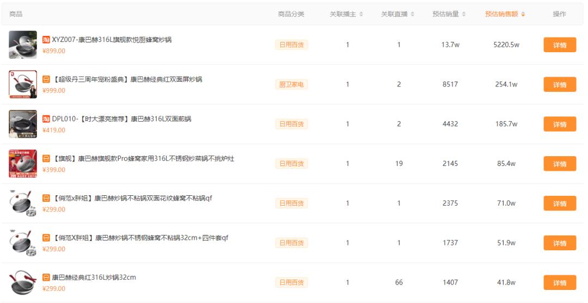Screen dimensions: 588x303
Task: Open 详情 for DPL010 product row
Action: 560,125
